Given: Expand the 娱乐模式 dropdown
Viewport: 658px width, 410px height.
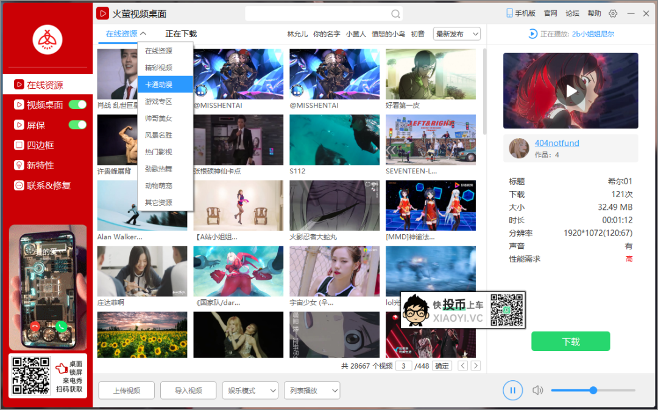Looking at the screenshot, I should tap(250, 390).
